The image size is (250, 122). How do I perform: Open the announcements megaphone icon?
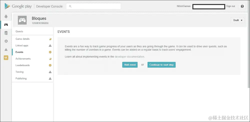pos(6,58)
